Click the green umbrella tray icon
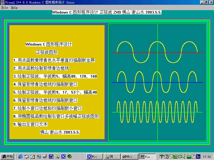Viewport: 214px width, 160px height. pyautogui.click(x=162, y=157)
